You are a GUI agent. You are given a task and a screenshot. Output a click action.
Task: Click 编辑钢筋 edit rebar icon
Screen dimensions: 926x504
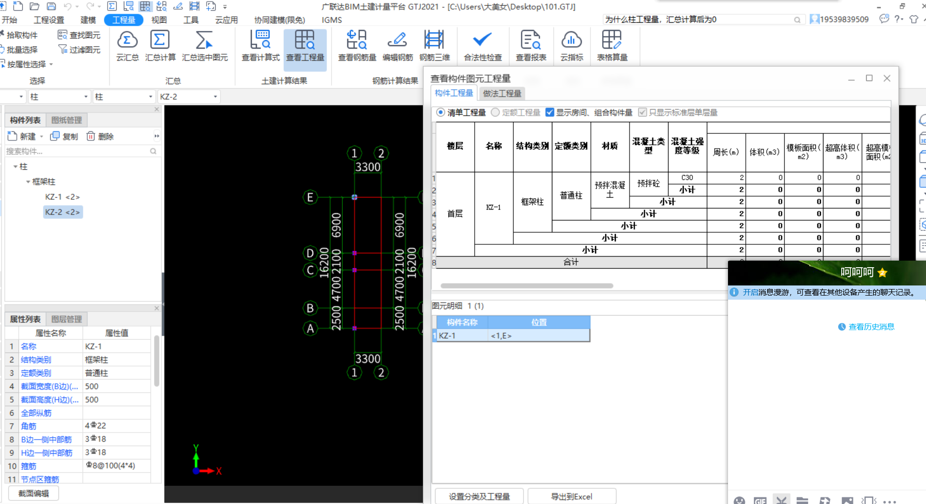[x=398, y=46]
